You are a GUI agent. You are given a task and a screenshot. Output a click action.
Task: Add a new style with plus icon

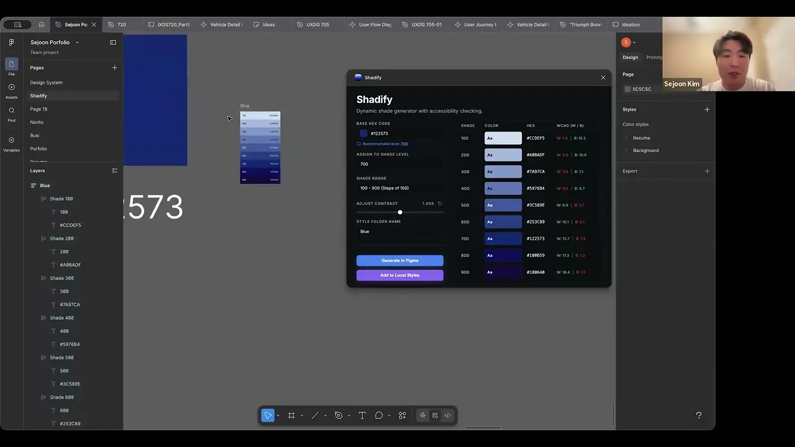pos(707,109)
